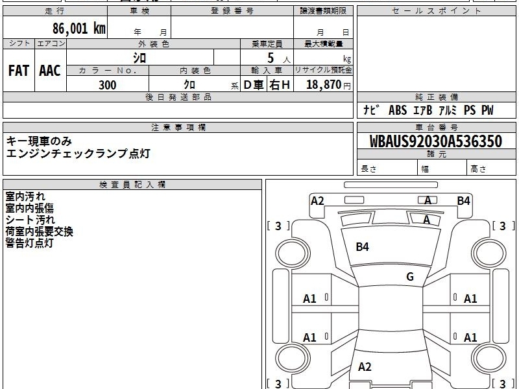Select the seating capacity value 5 人
This screenshot has width=519, height=389.
pos(279,58)
